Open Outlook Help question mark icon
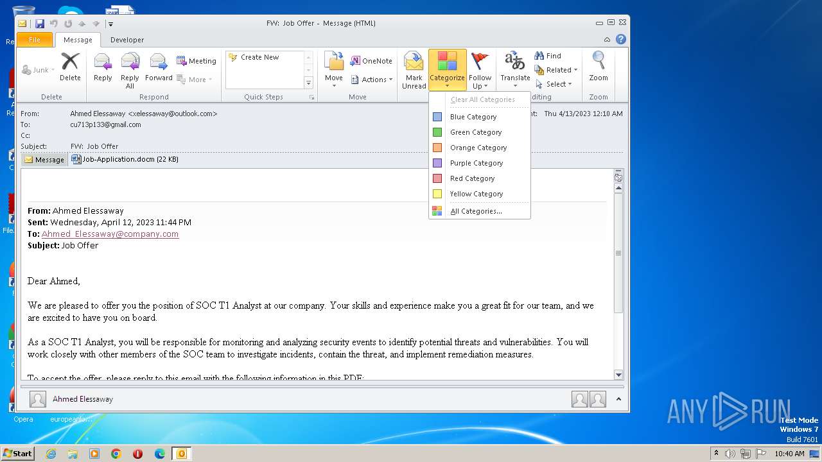822x462 pixels. pos(621,39)
